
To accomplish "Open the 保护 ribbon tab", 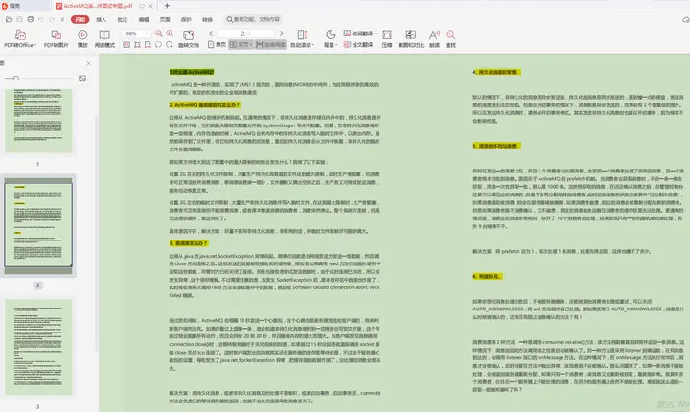I will pos(186,19).
